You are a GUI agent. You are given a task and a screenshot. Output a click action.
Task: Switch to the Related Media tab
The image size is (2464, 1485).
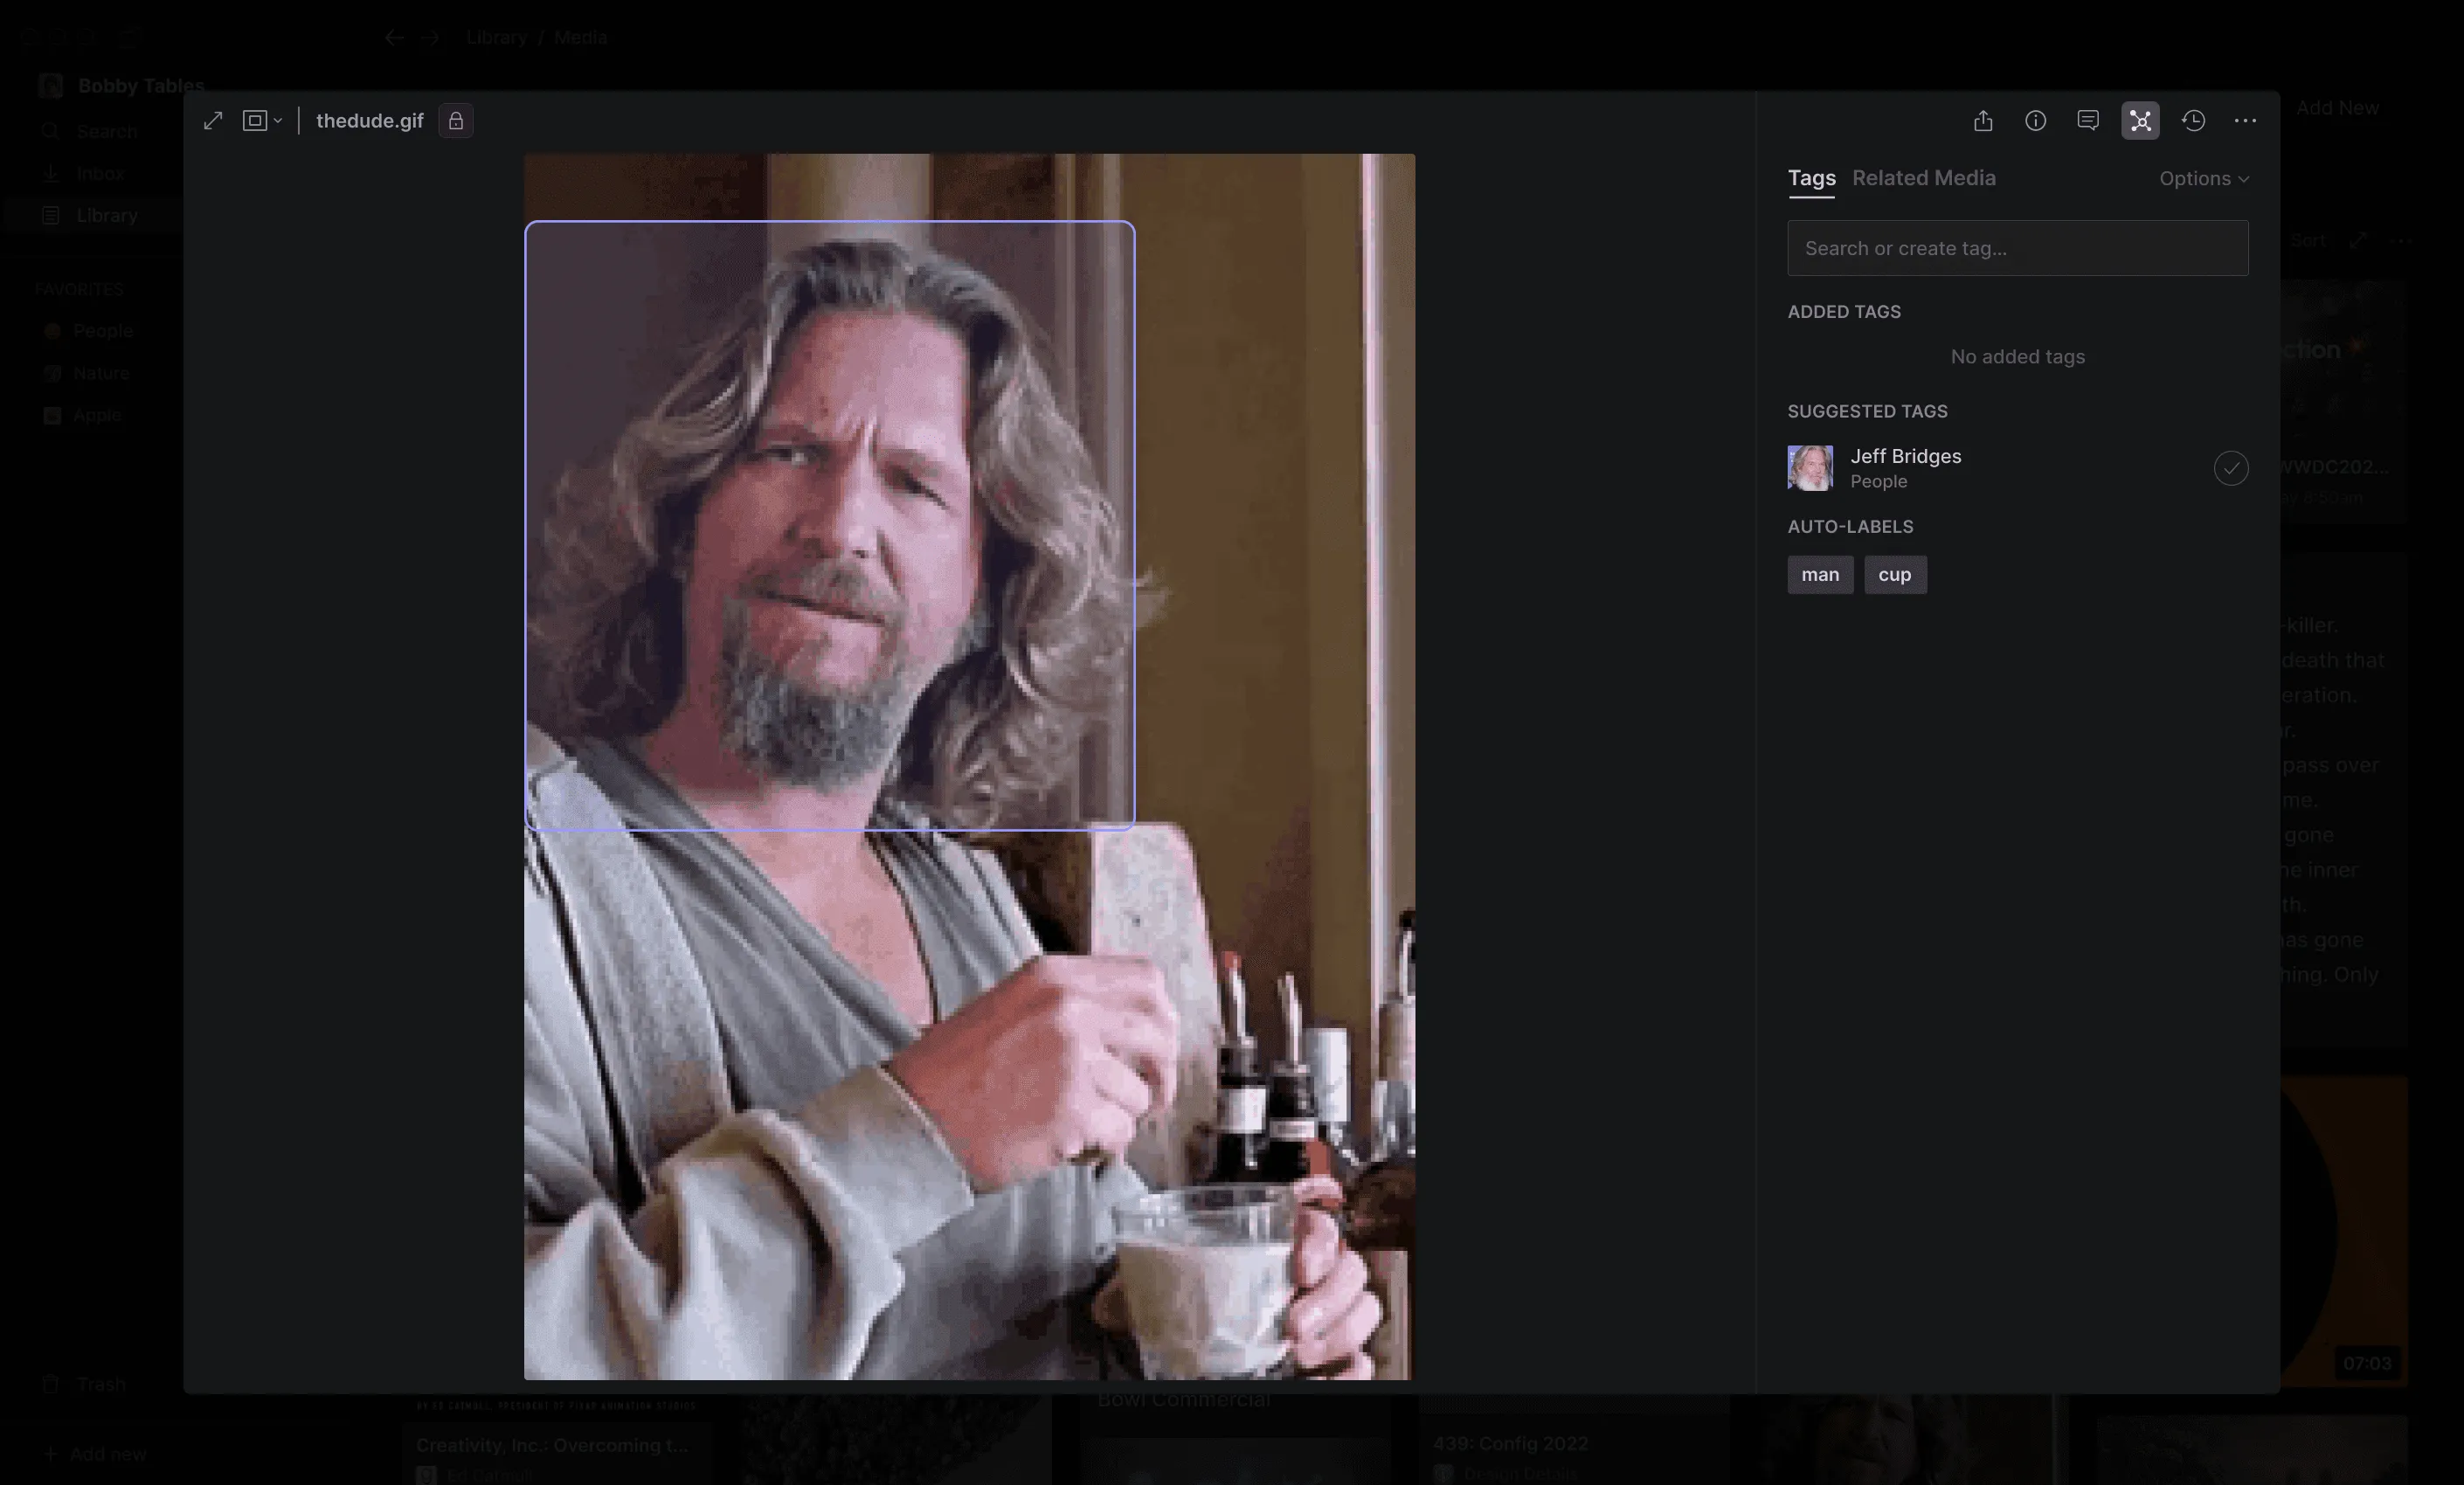click(x=1923, y=178)
